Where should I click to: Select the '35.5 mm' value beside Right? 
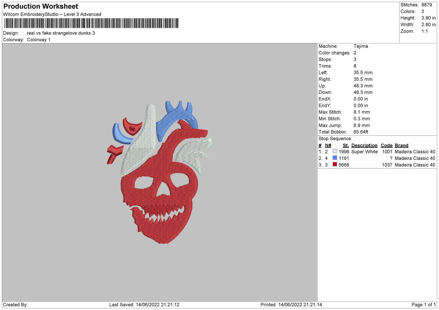click(x=363, y=79)
